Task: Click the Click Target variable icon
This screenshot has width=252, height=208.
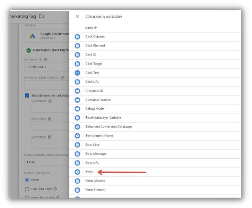Action: (77, 64)
